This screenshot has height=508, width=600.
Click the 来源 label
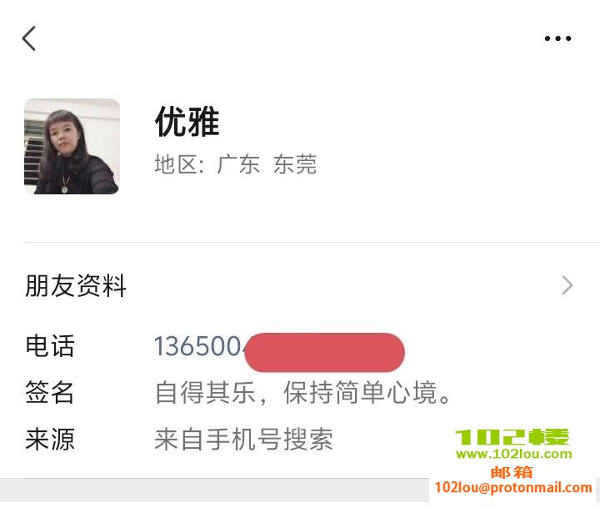(x=50, y=439)
